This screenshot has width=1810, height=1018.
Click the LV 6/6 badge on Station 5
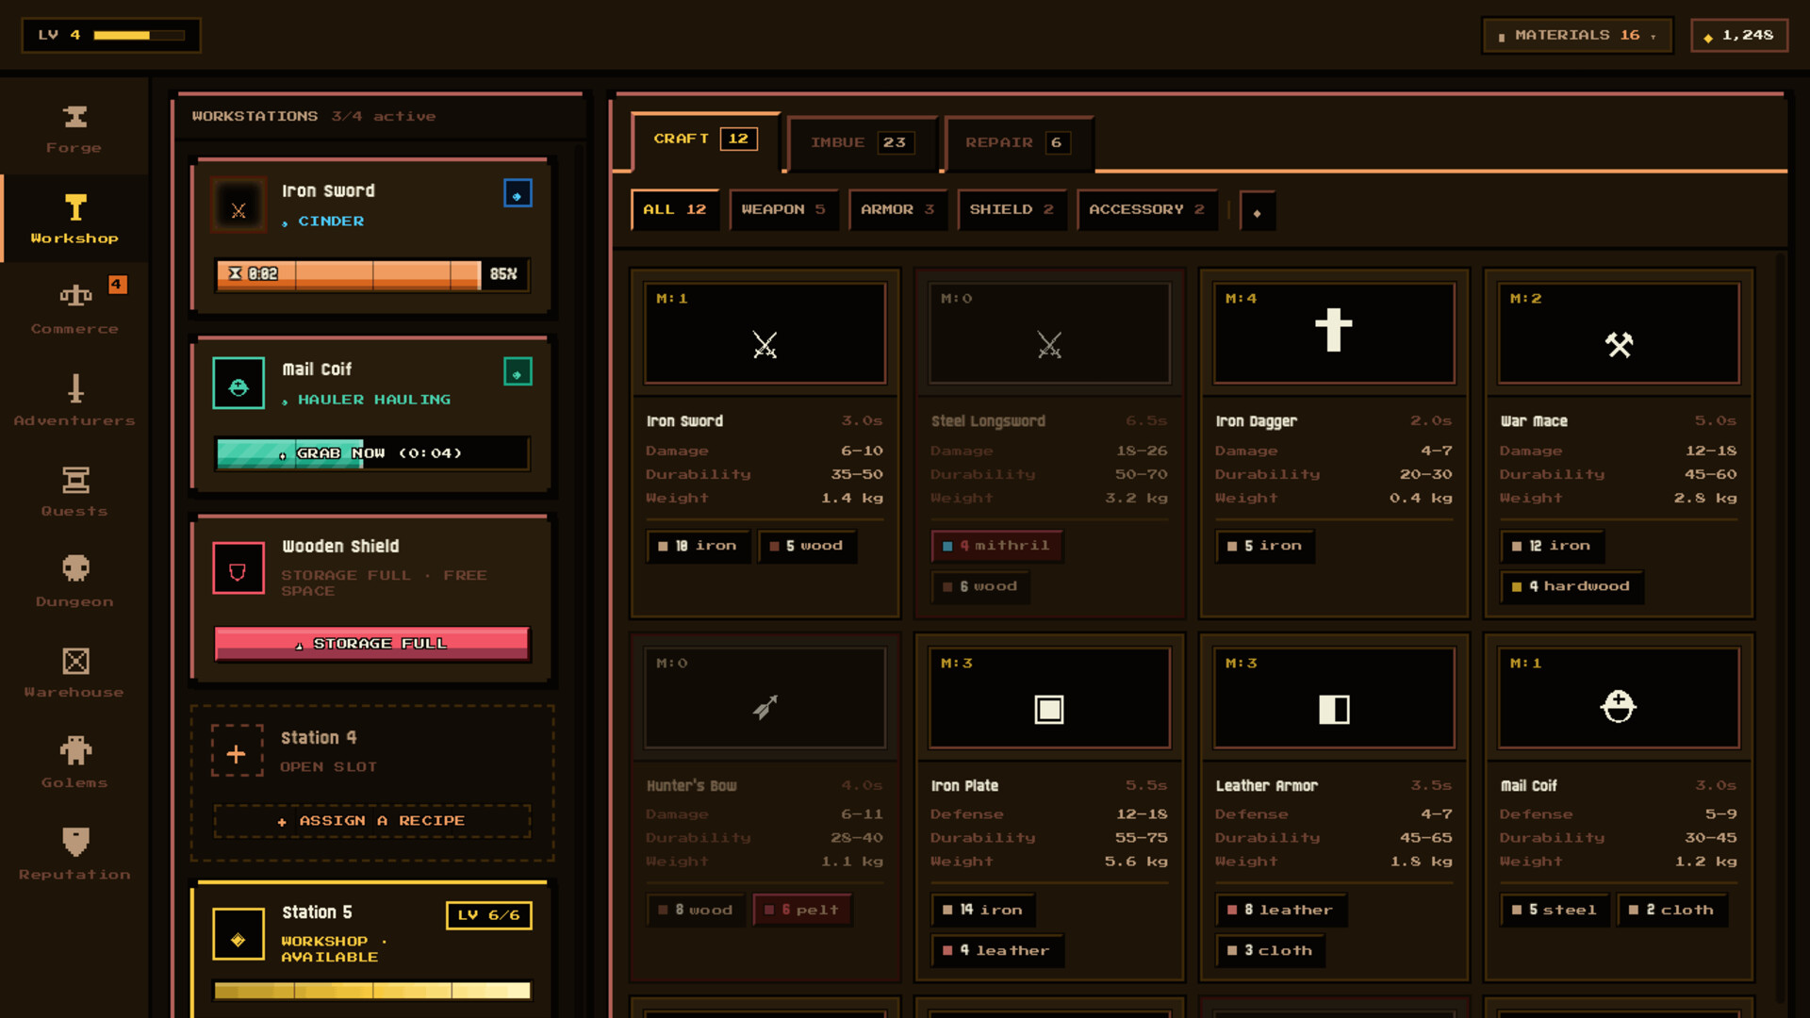tap(489, 915)
